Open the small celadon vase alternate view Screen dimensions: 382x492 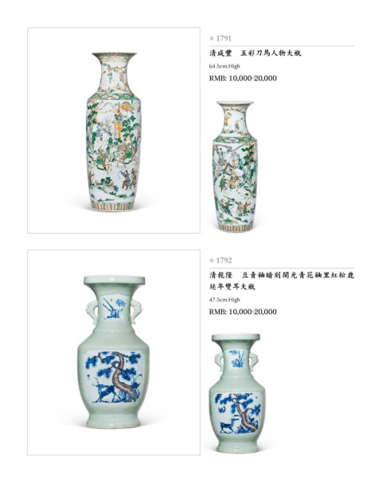click(x=236, y=393)
